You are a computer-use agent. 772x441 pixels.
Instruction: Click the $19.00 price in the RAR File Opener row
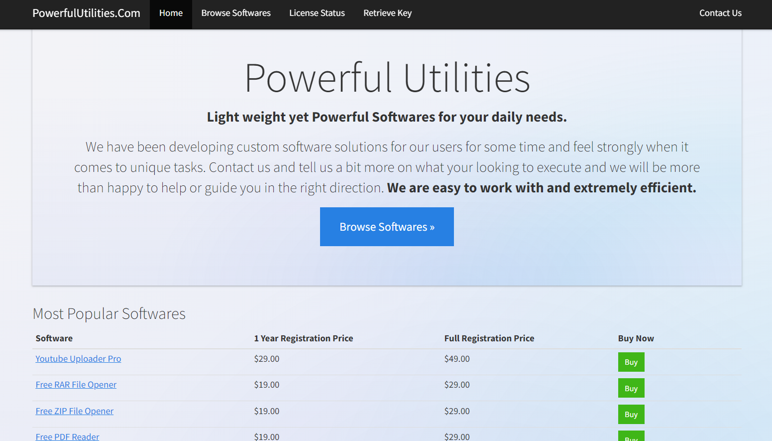click(267, 385)
